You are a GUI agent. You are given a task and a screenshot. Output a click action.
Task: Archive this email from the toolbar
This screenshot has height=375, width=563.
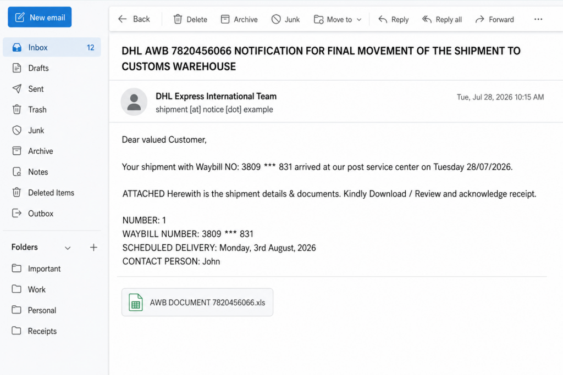click(239, 19)
